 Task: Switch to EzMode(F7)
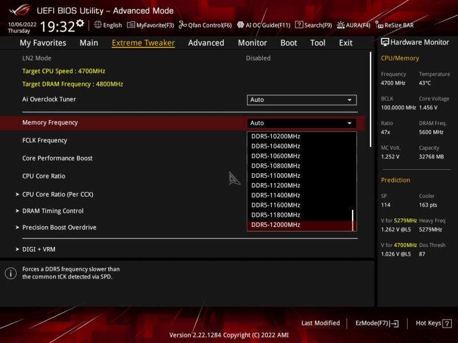pyautogui.click(x=377, y=323)
